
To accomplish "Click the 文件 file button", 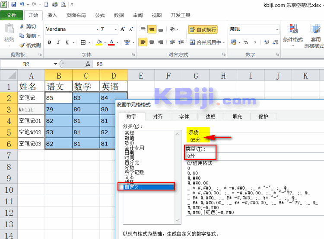I will coord(12,16).
